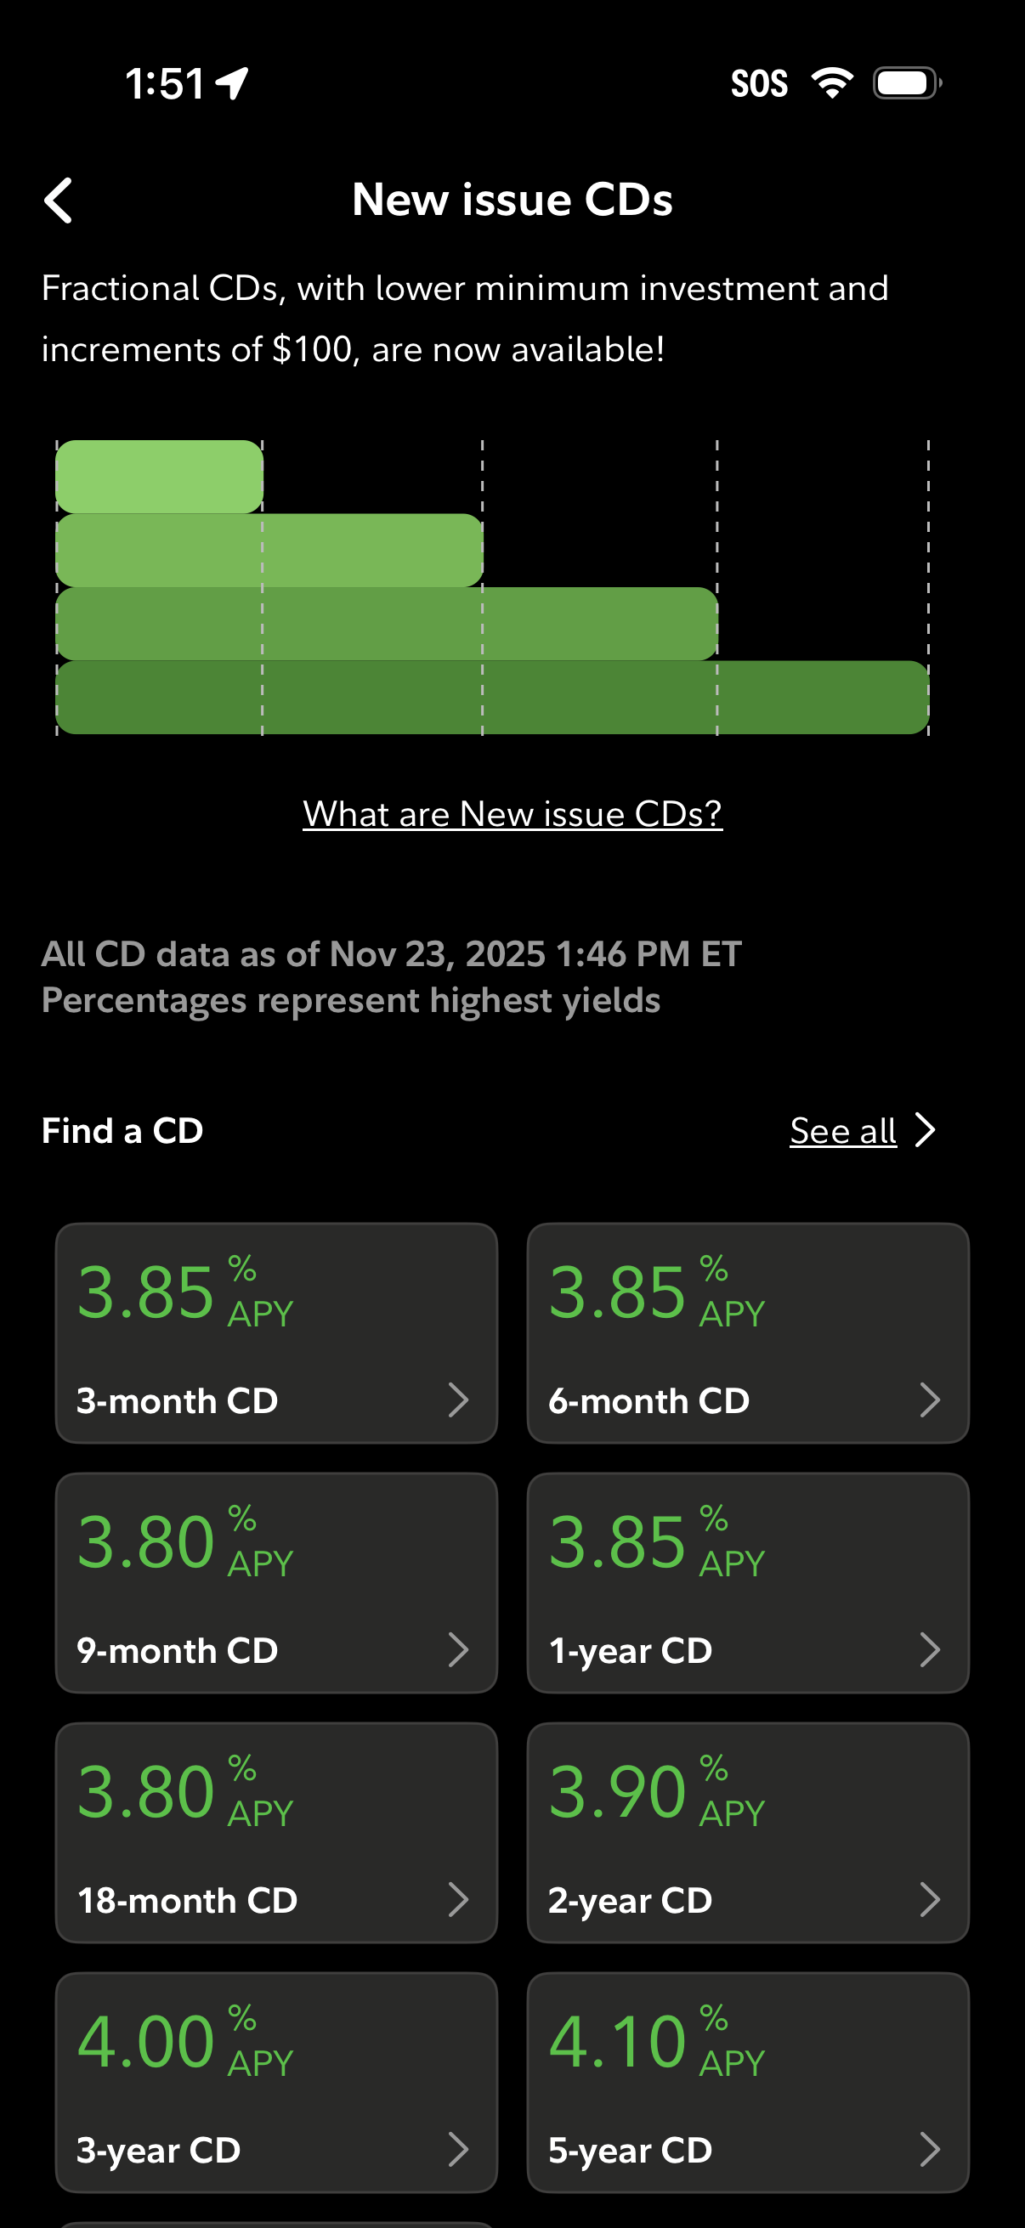Screen dimensions: 1025x2228
Task: Tap the 3-year CD chevron arrow
Action: click(x=458, y=2149)
